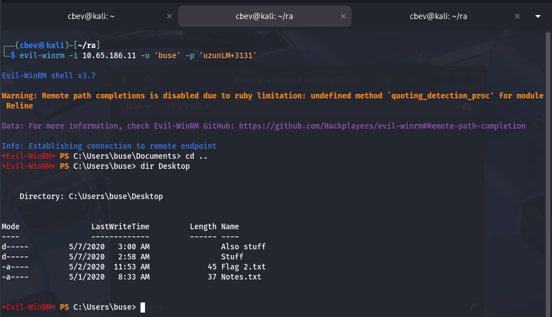
Task: Close the first 'cbev@kali: ~' tab
Action: pos(170,16)
